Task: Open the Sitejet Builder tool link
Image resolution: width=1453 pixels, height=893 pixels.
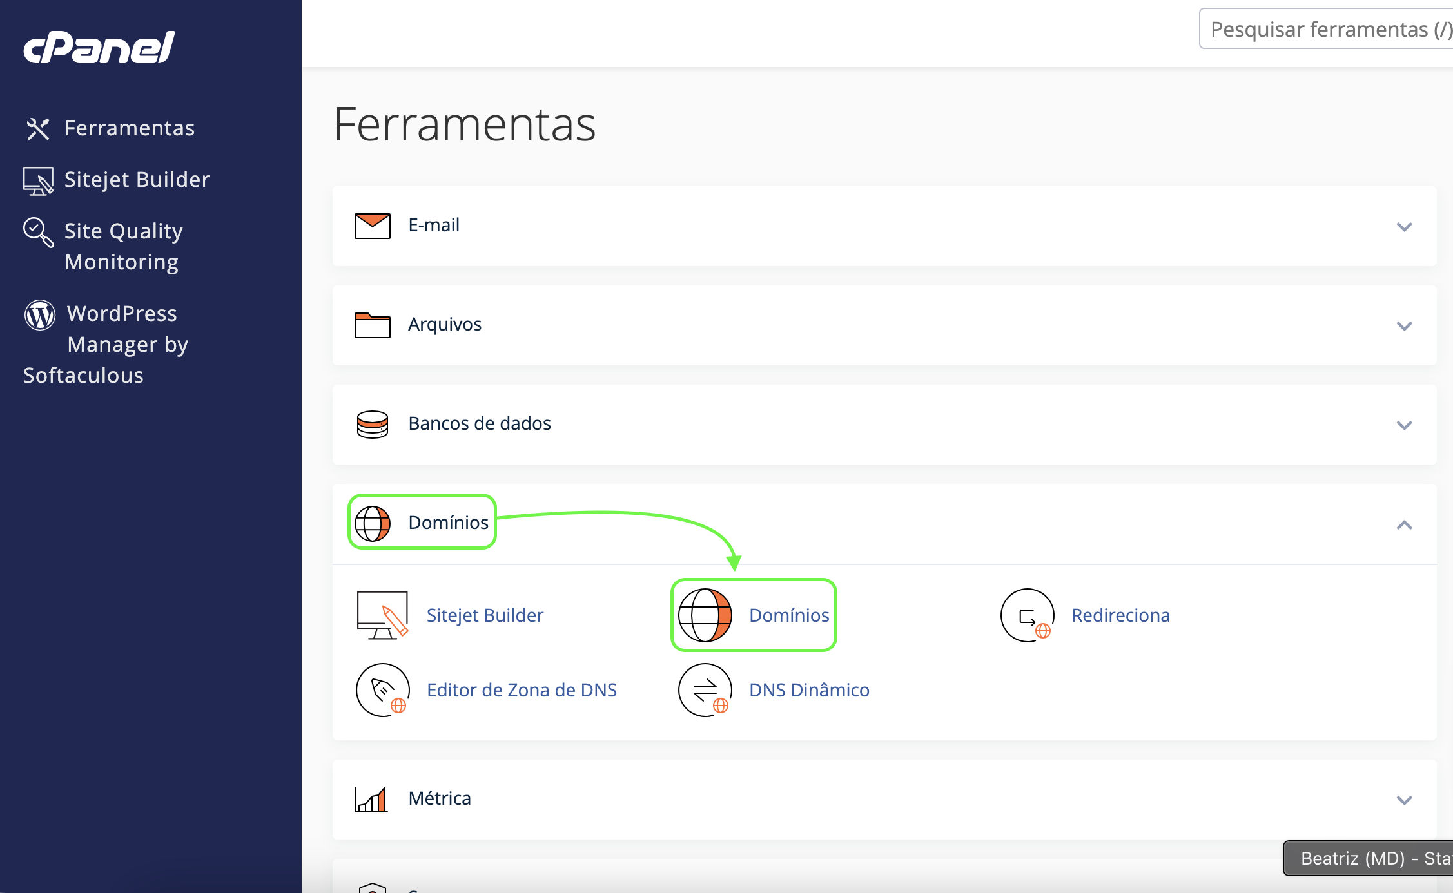Action: tap(485, 615)
